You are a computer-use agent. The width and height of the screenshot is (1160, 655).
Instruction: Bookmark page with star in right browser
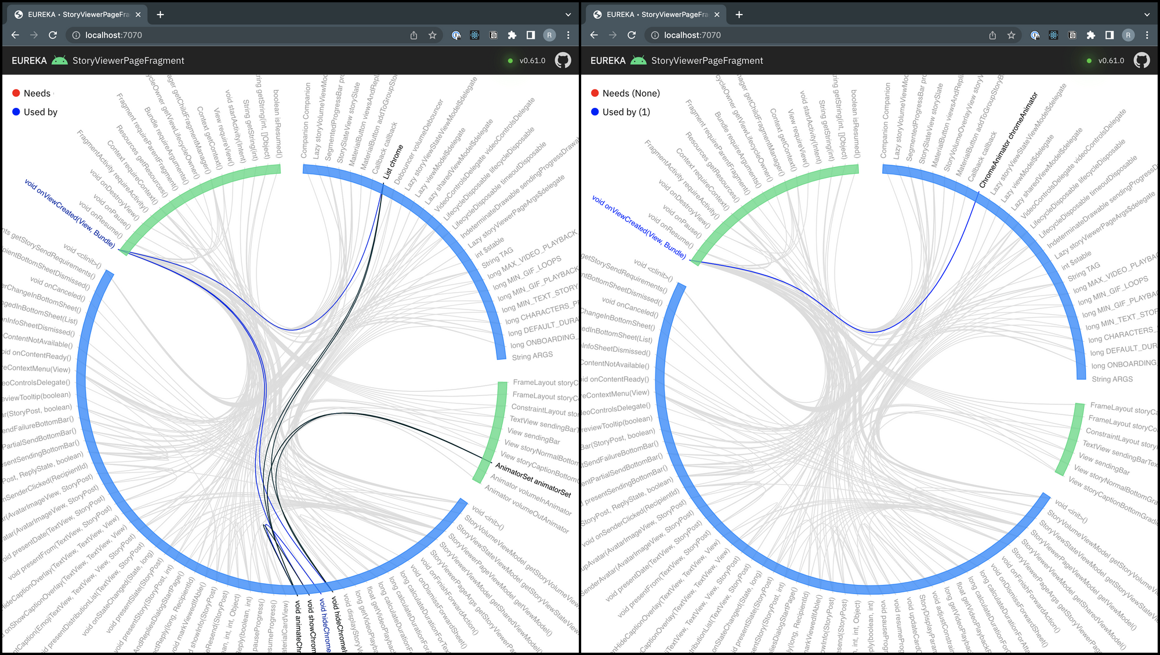tap(1011, 35)
